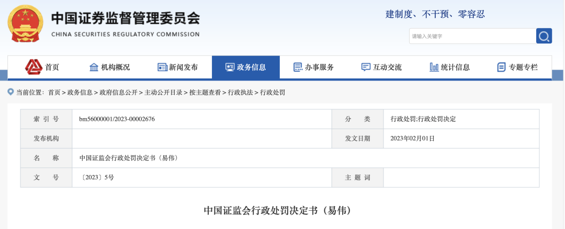Click the bar chart icon for 统计信息
The width and height of the screenshot is (565, 229).
tap(434, 67)
